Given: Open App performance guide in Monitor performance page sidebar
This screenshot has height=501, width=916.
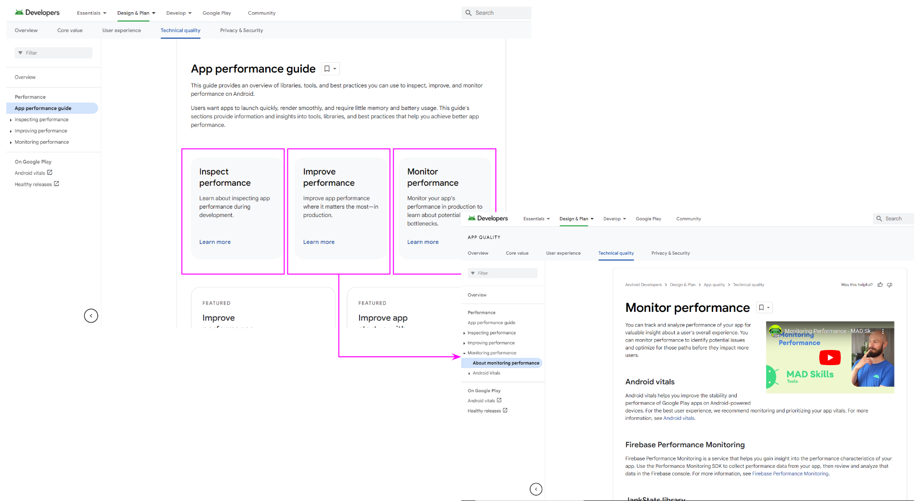Looking at the screenshot, I should click(x=491, y=323).
